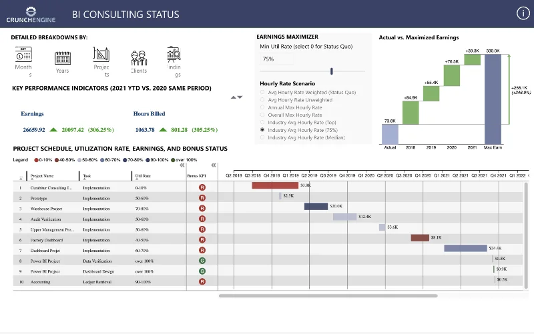Sort by Util Rate column header
This screenshot has width=534, height=334.
point(143,176)
